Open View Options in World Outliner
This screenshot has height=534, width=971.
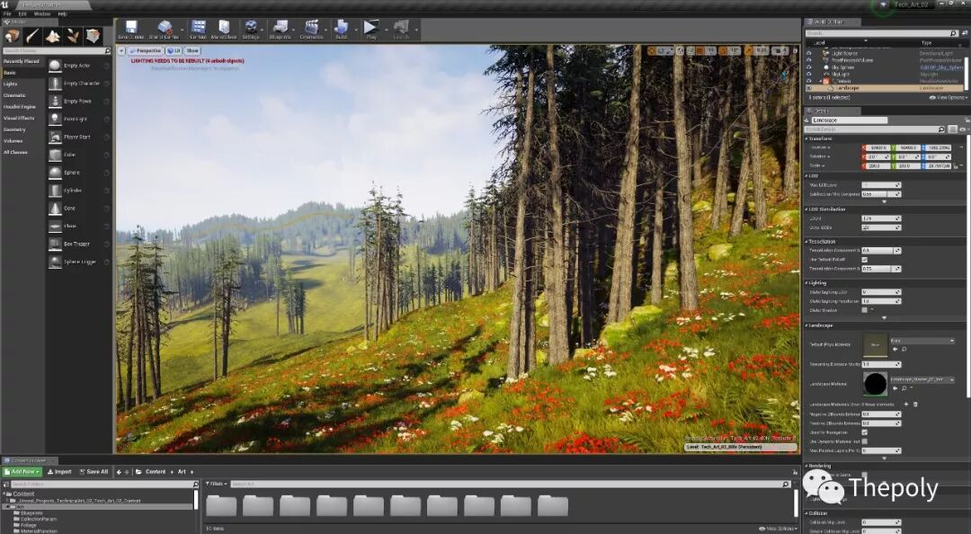pos(947,97)
